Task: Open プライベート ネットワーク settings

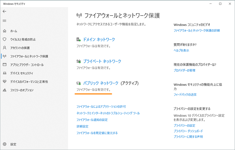Action: click(102, 61)
